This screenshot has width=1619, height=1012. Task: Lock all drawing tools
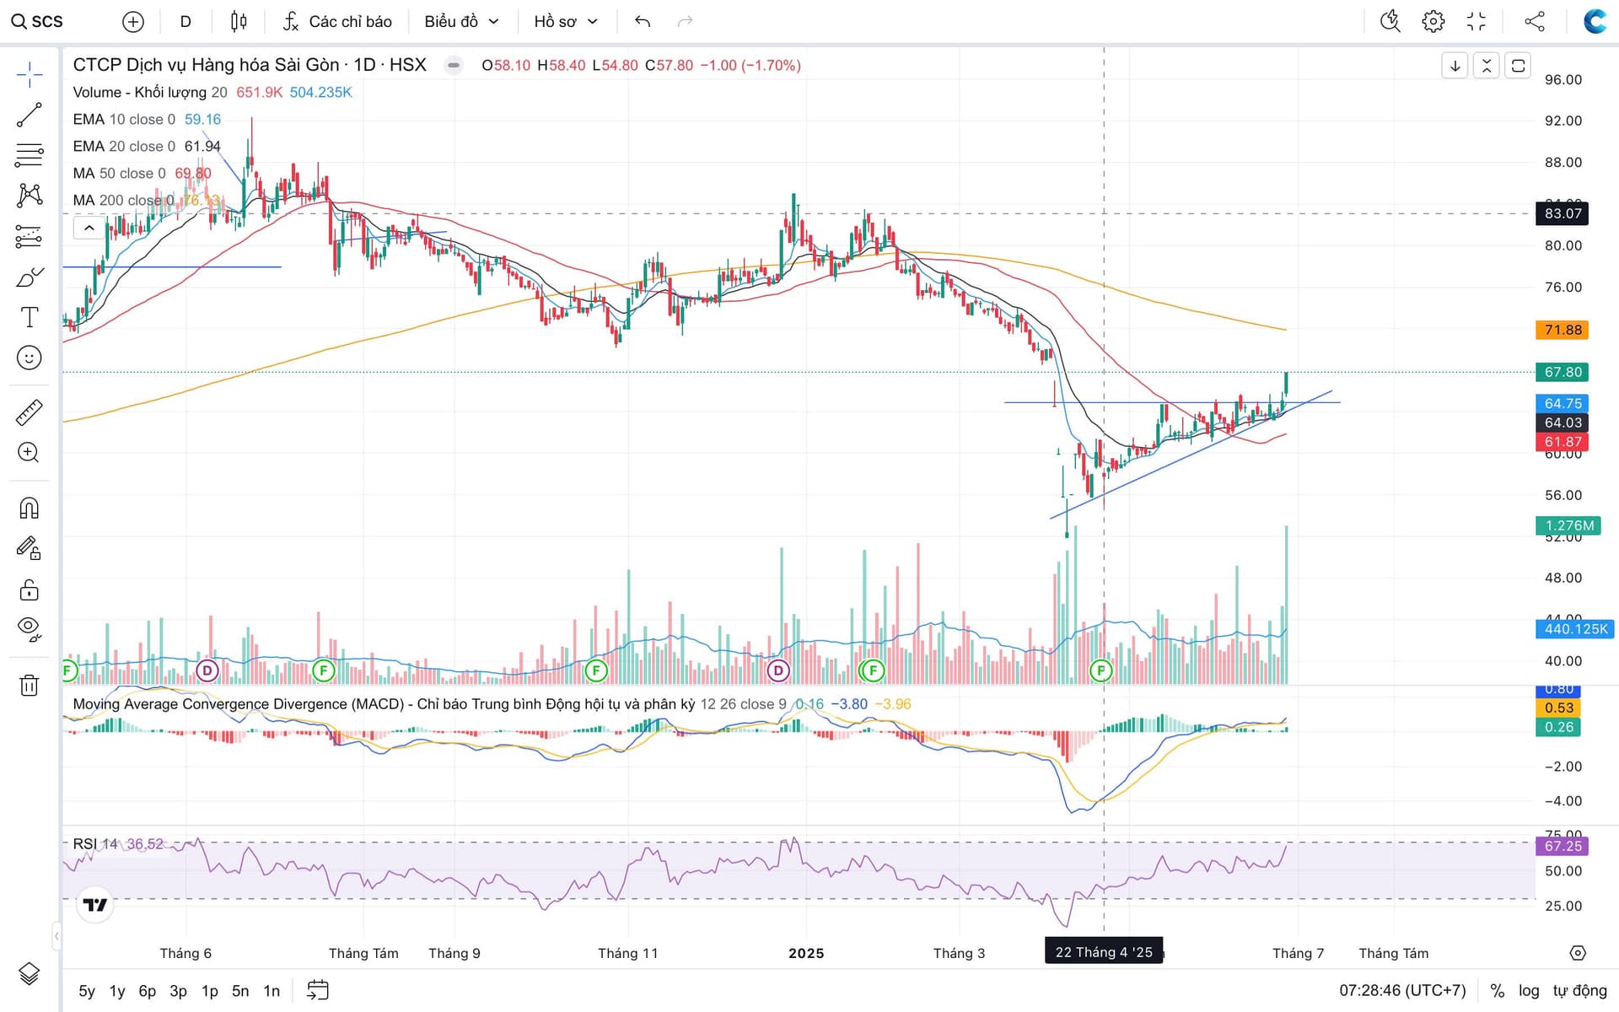[x=29, y=589]
